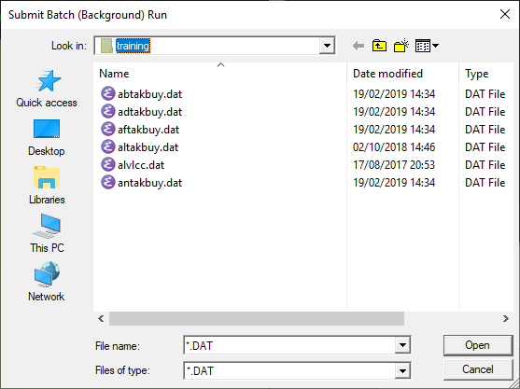The height and width of the screenshot is (389, 520).
Task: Go up one folder level
Action: 379,46
